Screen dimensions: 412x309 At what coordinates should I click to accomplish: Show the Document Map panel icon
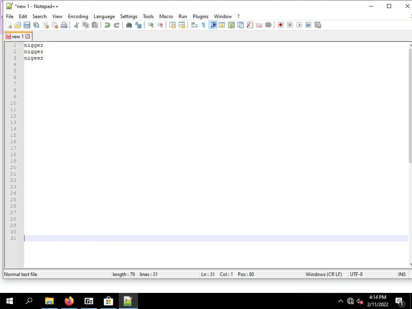[x=231, y=25]
